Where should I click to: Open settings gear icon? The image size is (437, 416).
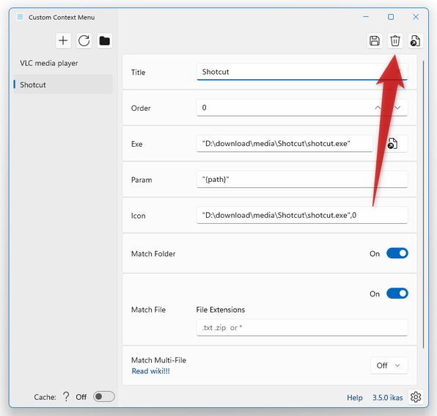click(x=416, y=397)
